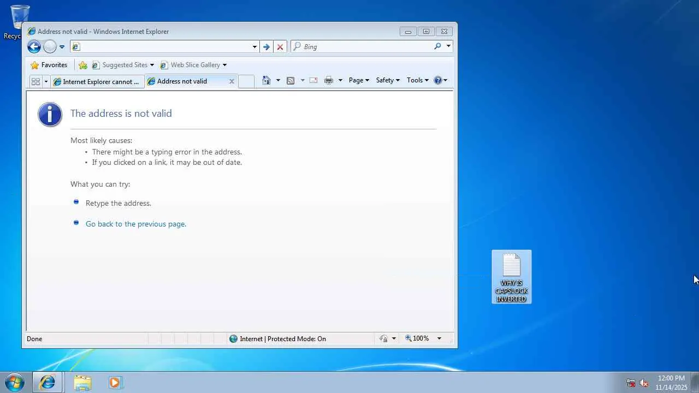Close the 'Address not valid' tab
The image size is (699, 393).
pos(232,81)
